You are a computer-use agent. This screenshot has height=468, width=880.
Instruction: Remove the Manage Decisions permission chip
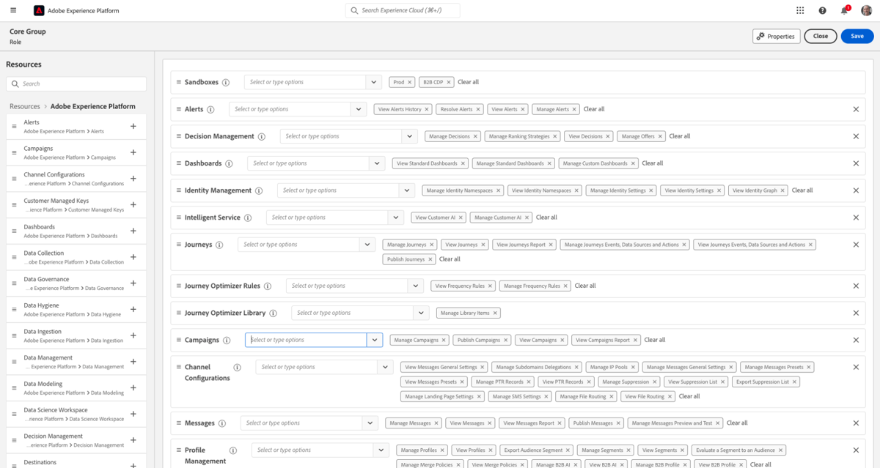tap(475, 135)
